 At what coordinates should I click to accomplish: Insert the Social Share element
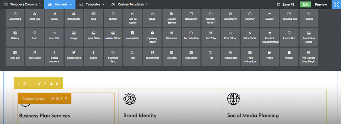tap(74, 57)
